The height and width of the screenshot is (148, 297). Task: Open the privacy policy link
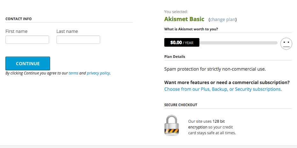pos(98,73)
